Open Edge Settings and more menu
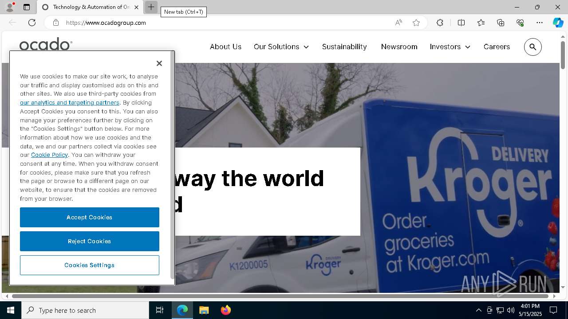 pyautogui.click(x=540, y=23)
